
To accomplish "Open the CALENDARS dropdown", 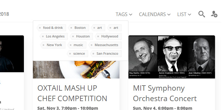I will click(x=155, y=14).
